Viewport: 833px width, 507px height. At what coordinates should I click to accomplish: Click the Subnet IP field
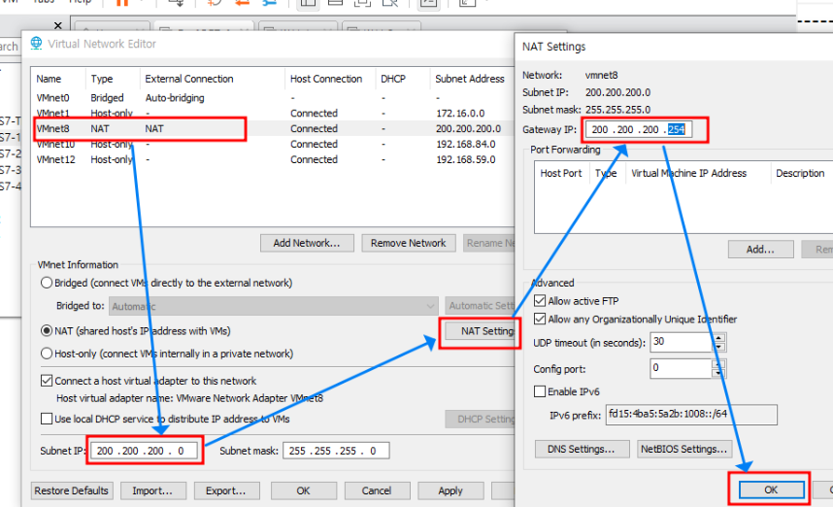tap(144, 451)
